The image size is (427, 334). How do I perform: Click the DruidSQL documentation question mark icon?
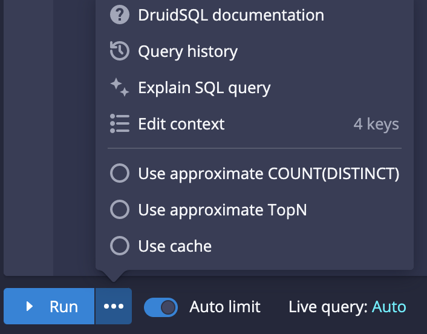120,15
